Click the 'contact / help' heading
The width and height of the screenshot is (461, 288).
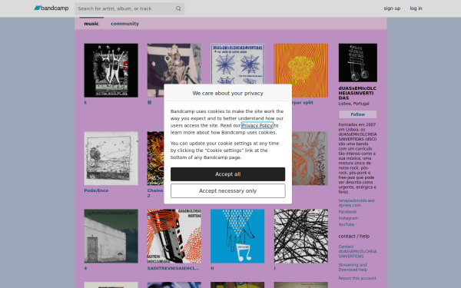354,236
